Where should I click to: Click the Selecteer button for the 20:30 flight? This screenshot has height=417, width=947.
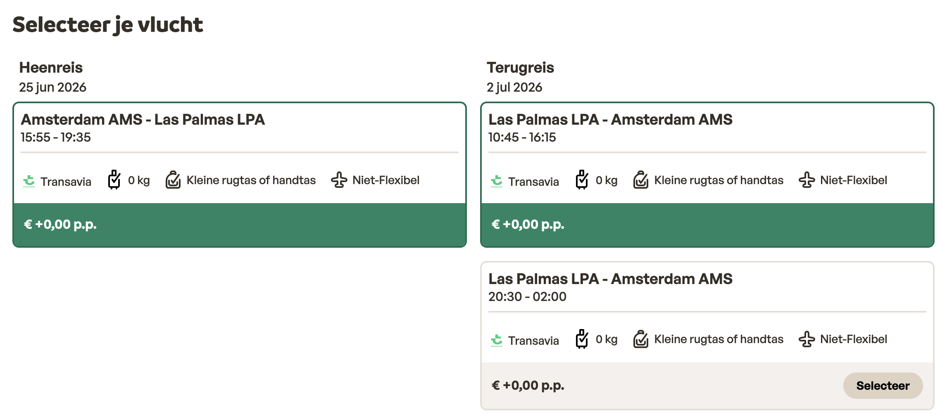883,385
